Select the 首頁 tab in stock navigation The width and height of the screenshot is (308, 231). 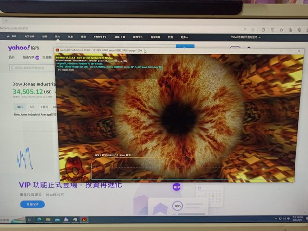(x=12, y=57)
